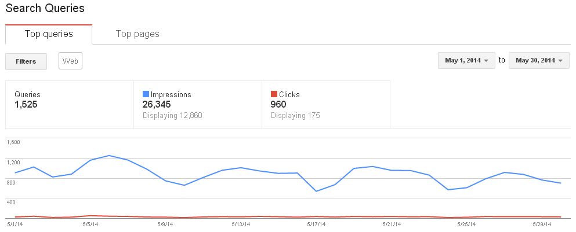
Task: Click the end date dropdown arrow
Action: click(x=560, y=61)
